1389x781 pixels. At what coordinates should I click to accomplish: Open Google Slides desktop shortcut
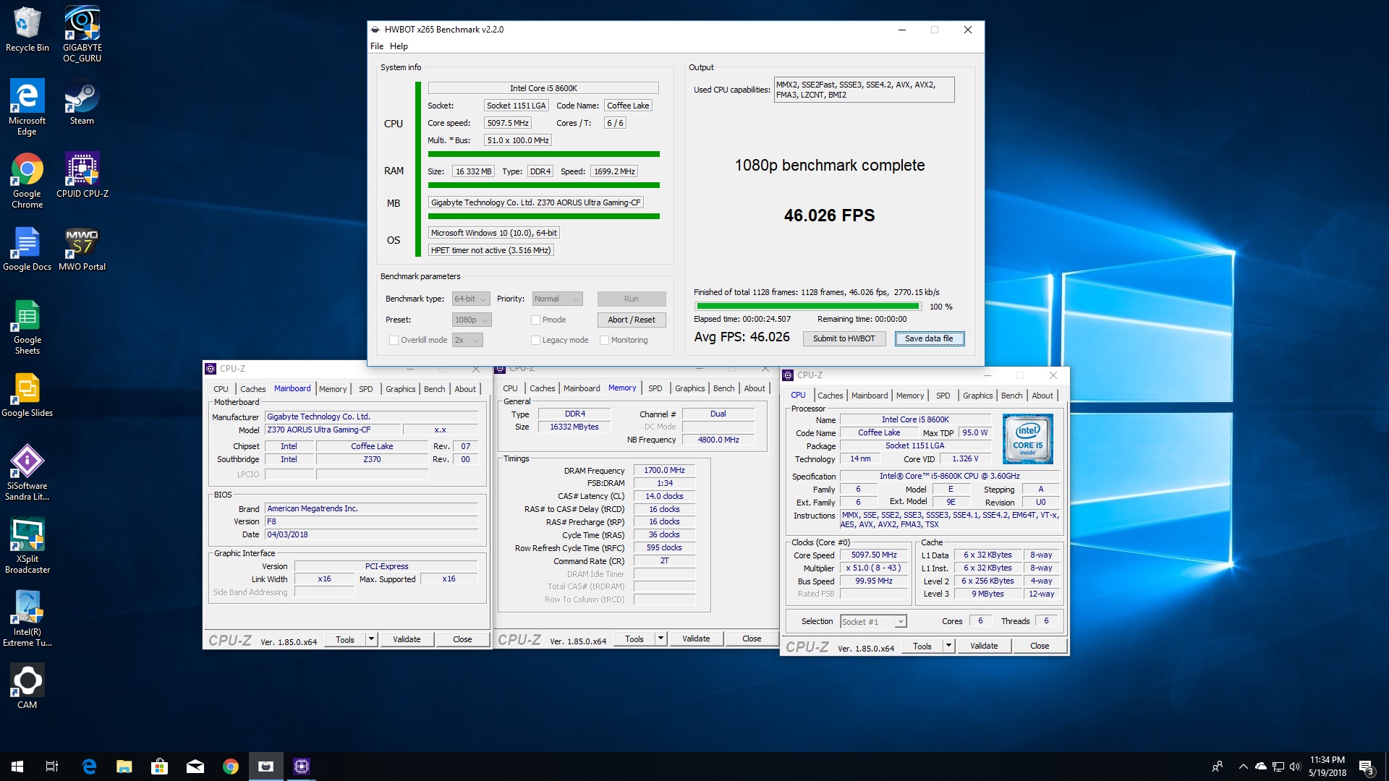coord(27,395)
